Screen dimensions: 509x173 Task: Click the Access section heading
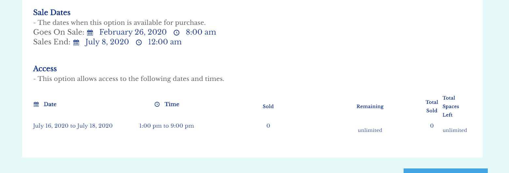pos(45,69)
